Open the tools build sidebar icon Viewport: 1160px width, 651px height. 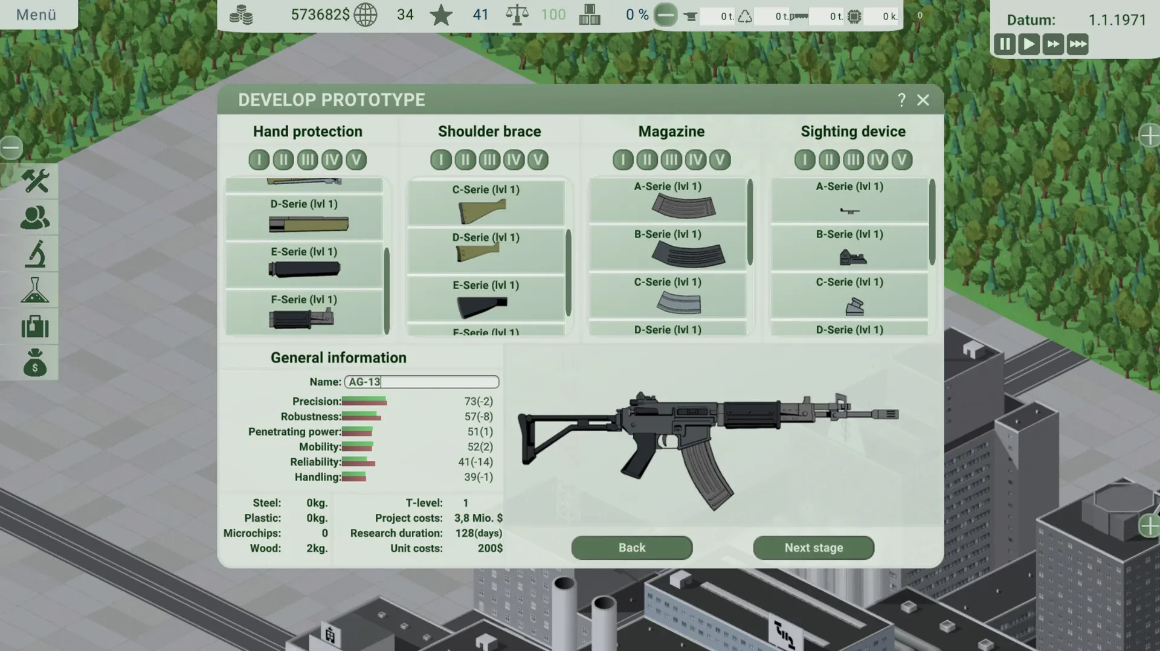tap(35, 181)
